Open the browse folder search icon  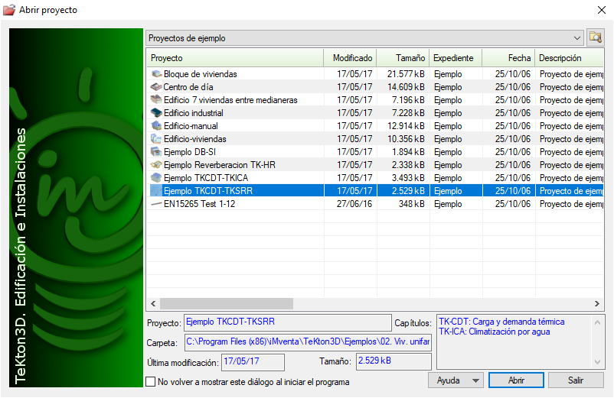coord(595,38)
